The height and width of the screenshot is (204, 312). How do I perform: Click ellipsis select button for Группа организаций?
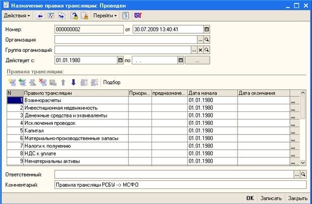click(194, 50)
